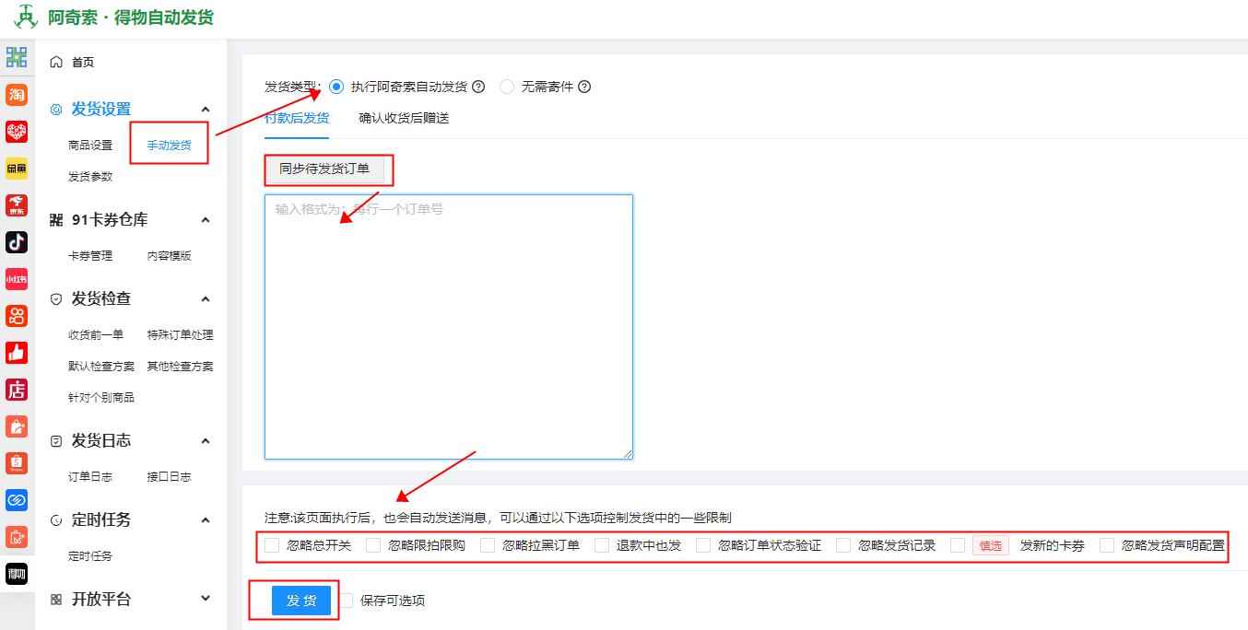This screenshot has height=630, width=1248.
Task: Collapse the 91卡券仓库 section chevron
Action: pyautogui.click(x=206, y=219)
